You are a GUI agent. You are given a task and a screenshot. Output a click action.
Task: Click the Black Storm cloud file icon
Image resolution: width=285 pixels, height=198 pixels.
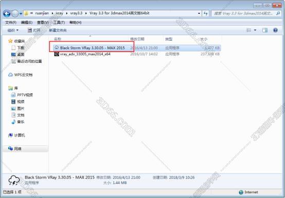click(x=57, y=48)
